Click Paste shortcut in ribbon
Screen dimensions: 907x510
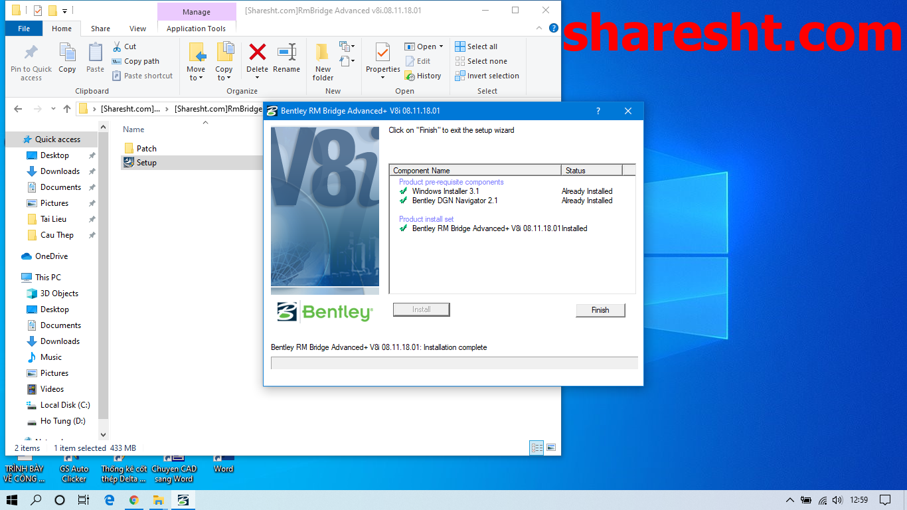pyautogui.click(x=142, y=76)
